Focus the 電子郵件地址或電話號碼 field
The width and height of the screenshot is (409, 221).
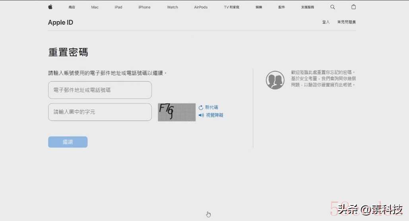pyautogui.click(x=100, y=90)
